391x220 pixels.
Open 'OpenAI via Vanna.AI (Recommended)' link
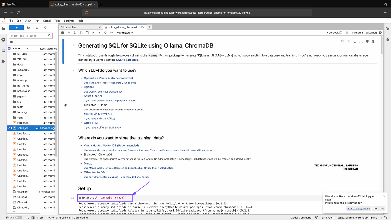pyautogui.click(x=108, y=78)
